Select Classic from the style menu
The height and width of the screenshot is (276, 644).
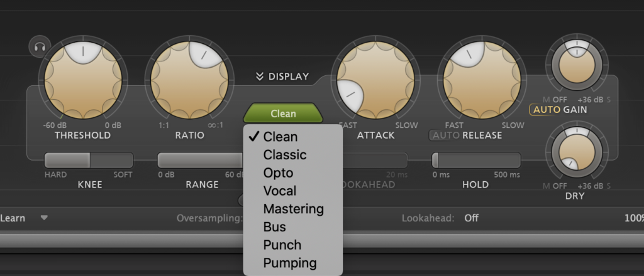[x=285, y=154]
